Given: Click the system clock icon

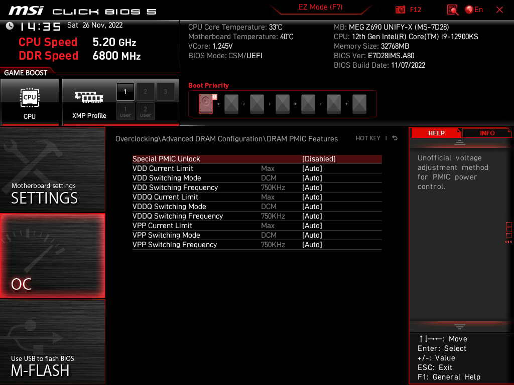Looking at the screenshot, I should (x=10, y=26).
